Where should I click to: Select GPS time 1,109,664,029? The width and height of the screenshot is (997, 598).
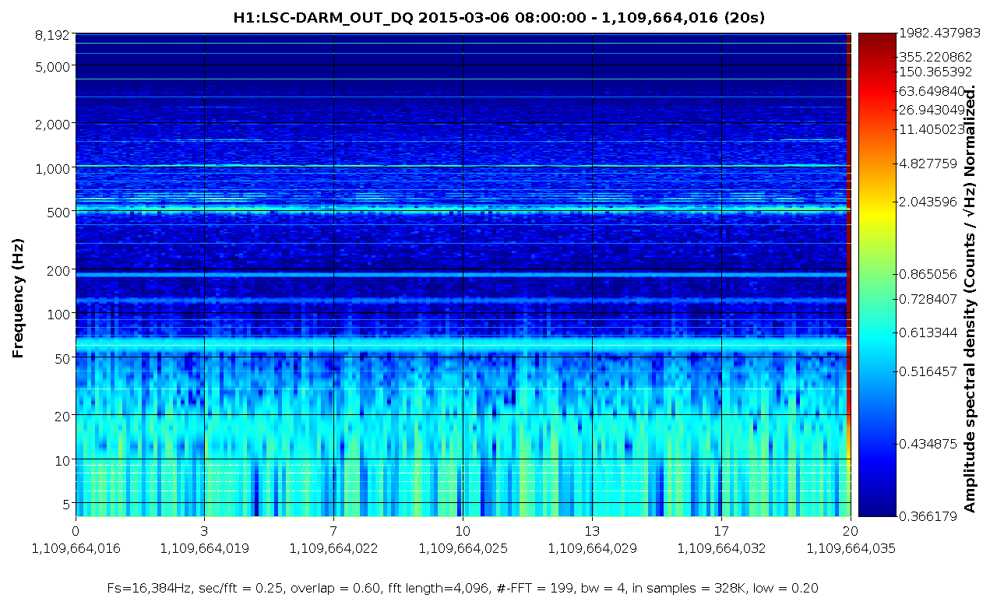592,548
